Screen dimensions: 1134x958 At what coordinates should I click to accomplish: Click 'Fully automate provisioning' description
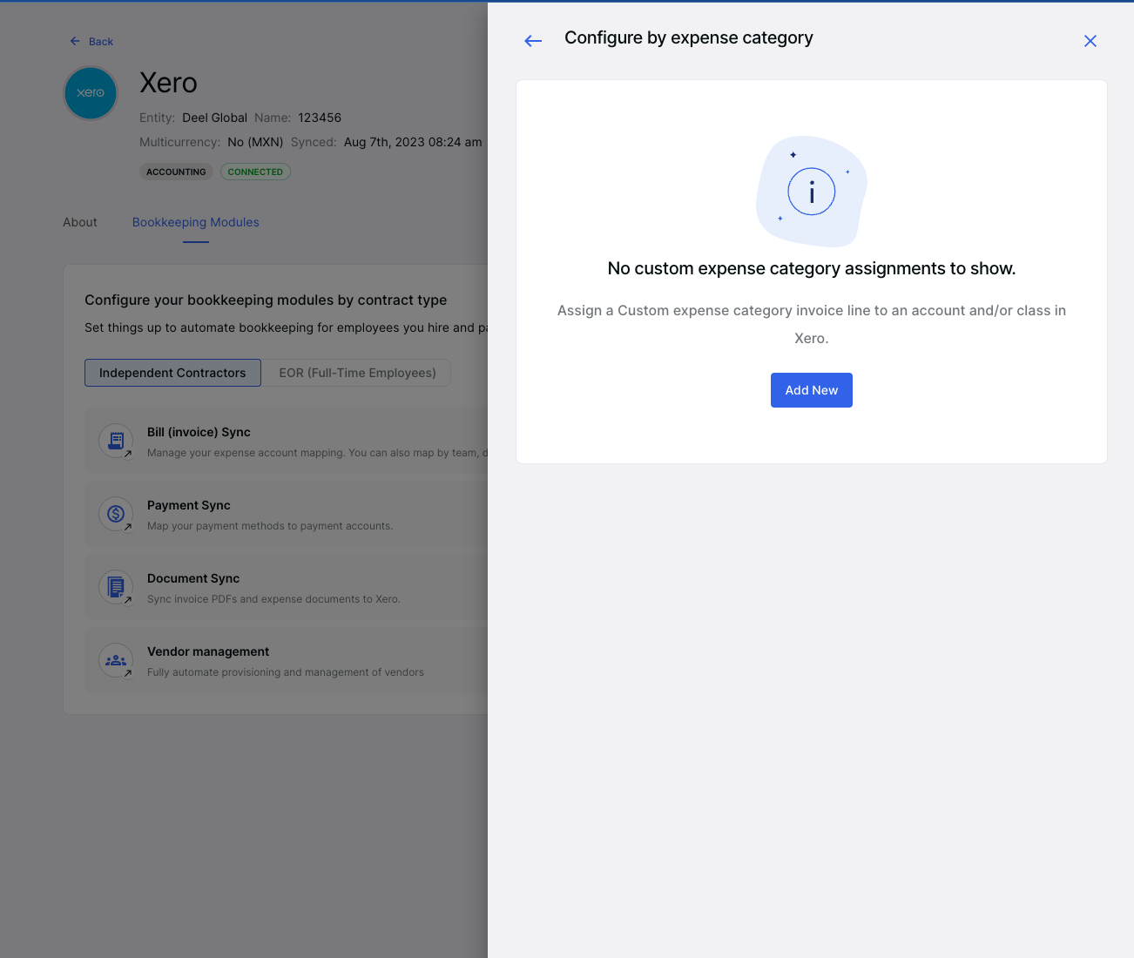(x=286, y=672)
